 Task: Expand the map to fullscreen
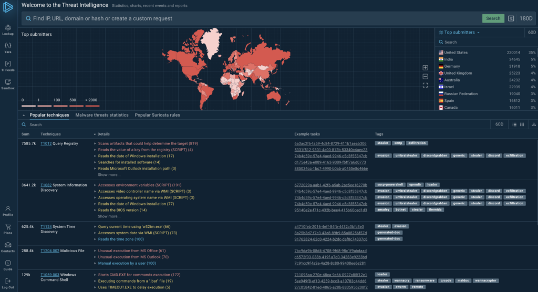(x=425, y=85)
